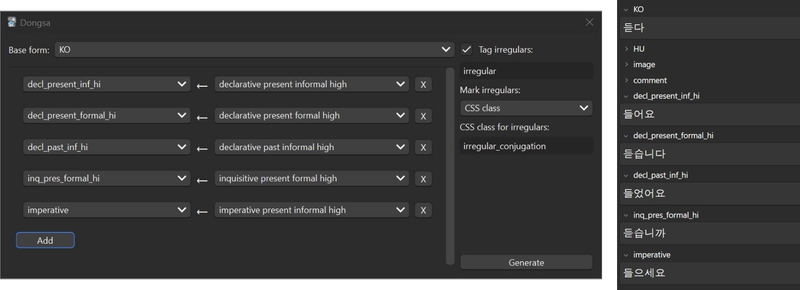Open the decl_past_inf_hi field dropdown
The width and height of the screenshot is (800, 290).
(x=106, y=147)
